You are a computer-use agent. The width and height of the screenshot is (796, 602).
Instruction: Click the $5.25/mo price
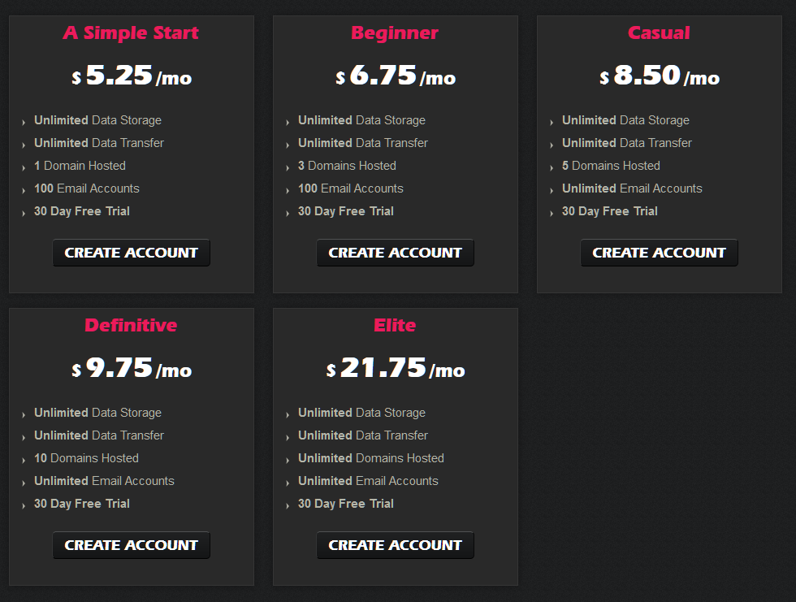pyautogui.click(x=132, y=76)
